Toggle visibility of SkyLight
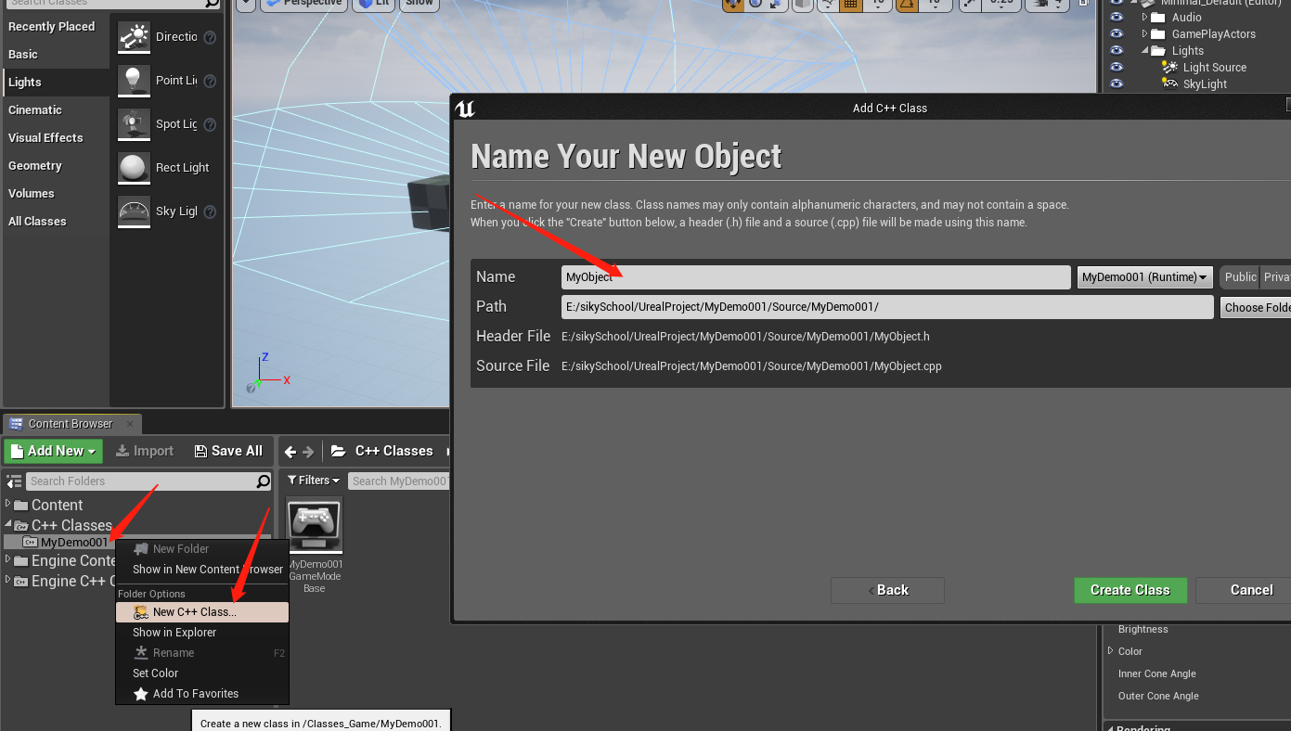 pyautogui.click(x=1117, y=84)
